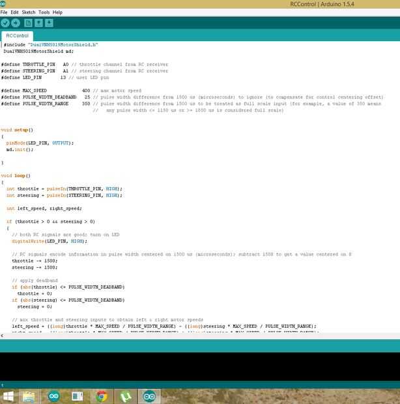
Task: Click the '#define LED_PIN' line
Action: pos(55,78)
